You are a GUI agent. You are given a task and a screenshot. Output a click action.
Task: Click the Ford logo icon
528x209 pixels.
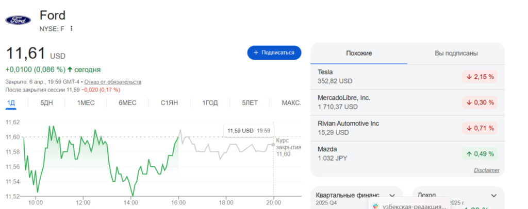point(18,20)
